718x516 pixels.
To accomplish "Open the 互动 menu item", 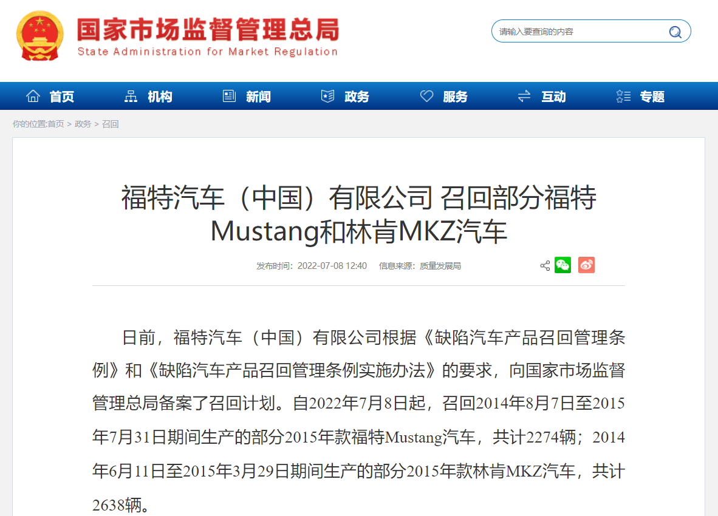I will (x=553, y=97).
